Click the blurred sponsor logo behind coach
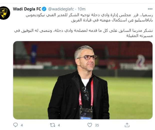The height and width of the screenshot is (130, 155). [x=140, y=62]
